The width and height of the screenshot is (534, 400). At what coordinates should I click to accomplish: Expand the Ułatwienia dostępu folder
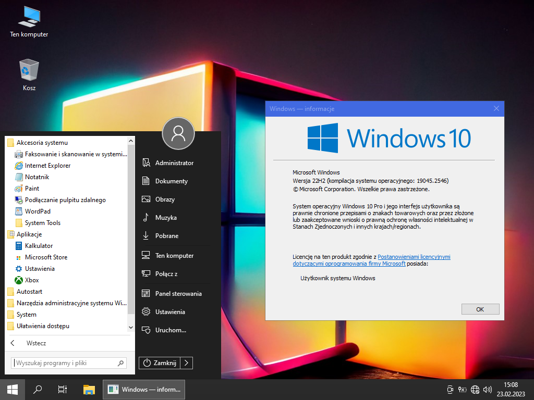click(43, 326)
